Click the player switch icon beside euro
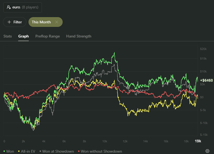Viewport: 214px width, 154px height. pos(9,7)
